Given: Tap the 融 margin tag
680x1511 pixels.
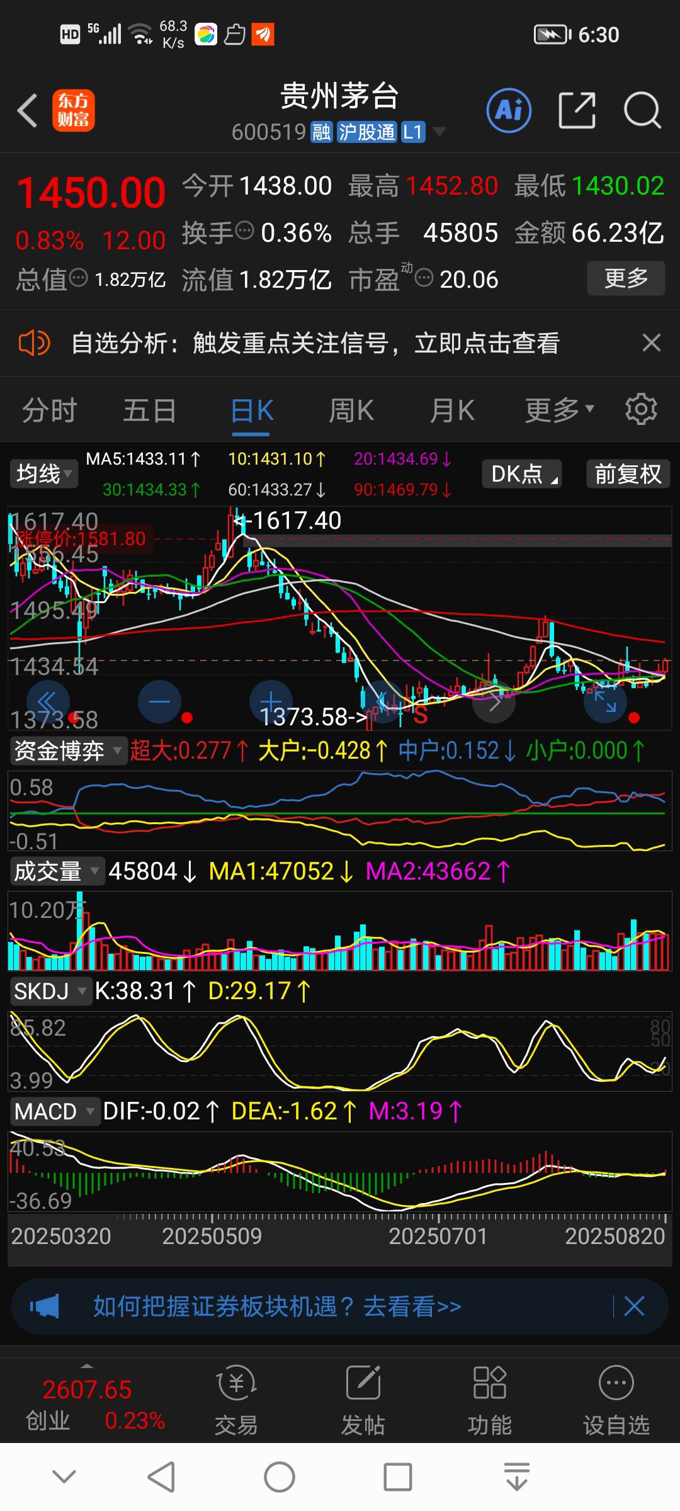Looking at the screenshot, I should (321, 132).
